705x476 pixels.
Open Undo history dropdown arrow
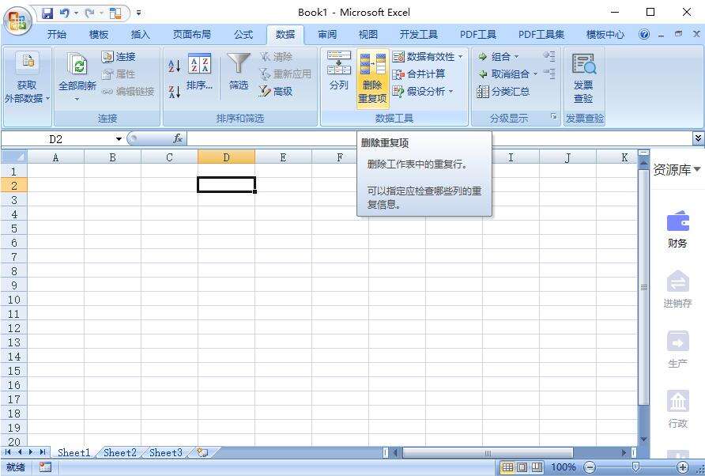76,13
